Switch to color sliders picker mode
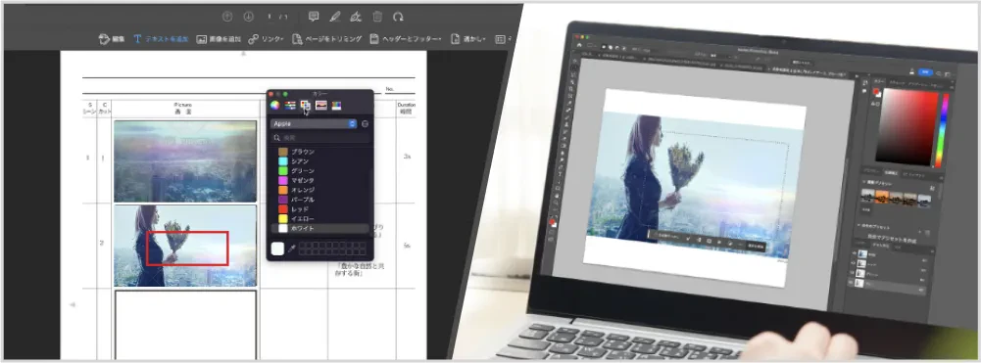Viewport: 981px width, 363px height. [x=290, y=105]
